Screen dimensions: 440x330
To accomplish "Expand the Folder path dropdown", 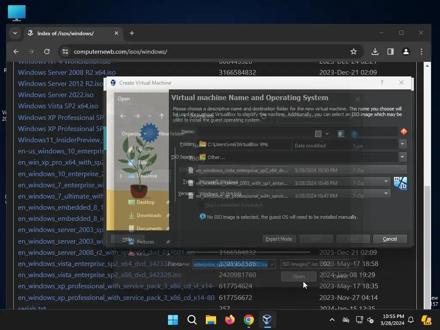I will click(x=402, y=144).
